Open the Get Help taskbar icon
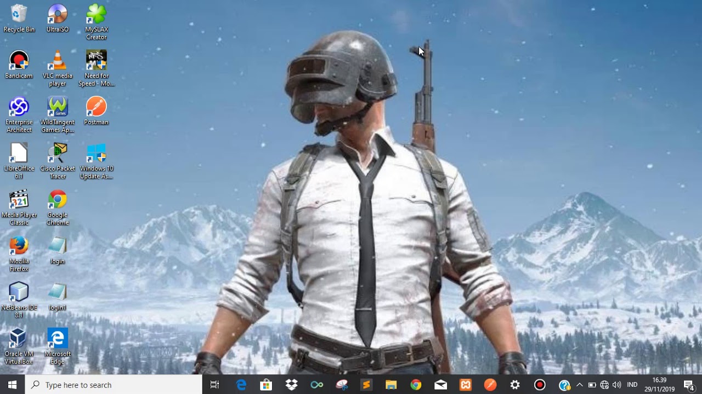This screenshot has height=394, width=702. 564,385
